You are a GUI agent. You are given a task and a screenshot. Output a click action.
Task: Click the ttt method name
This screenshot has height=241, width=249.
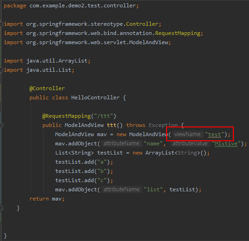[112, 126]
